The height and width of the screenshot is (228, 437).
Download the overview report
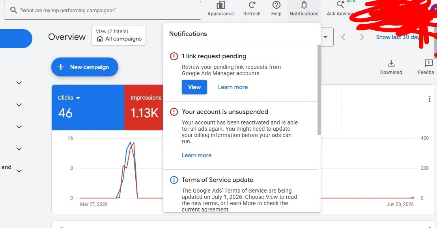pyautogui.click(x=391, y=67)
